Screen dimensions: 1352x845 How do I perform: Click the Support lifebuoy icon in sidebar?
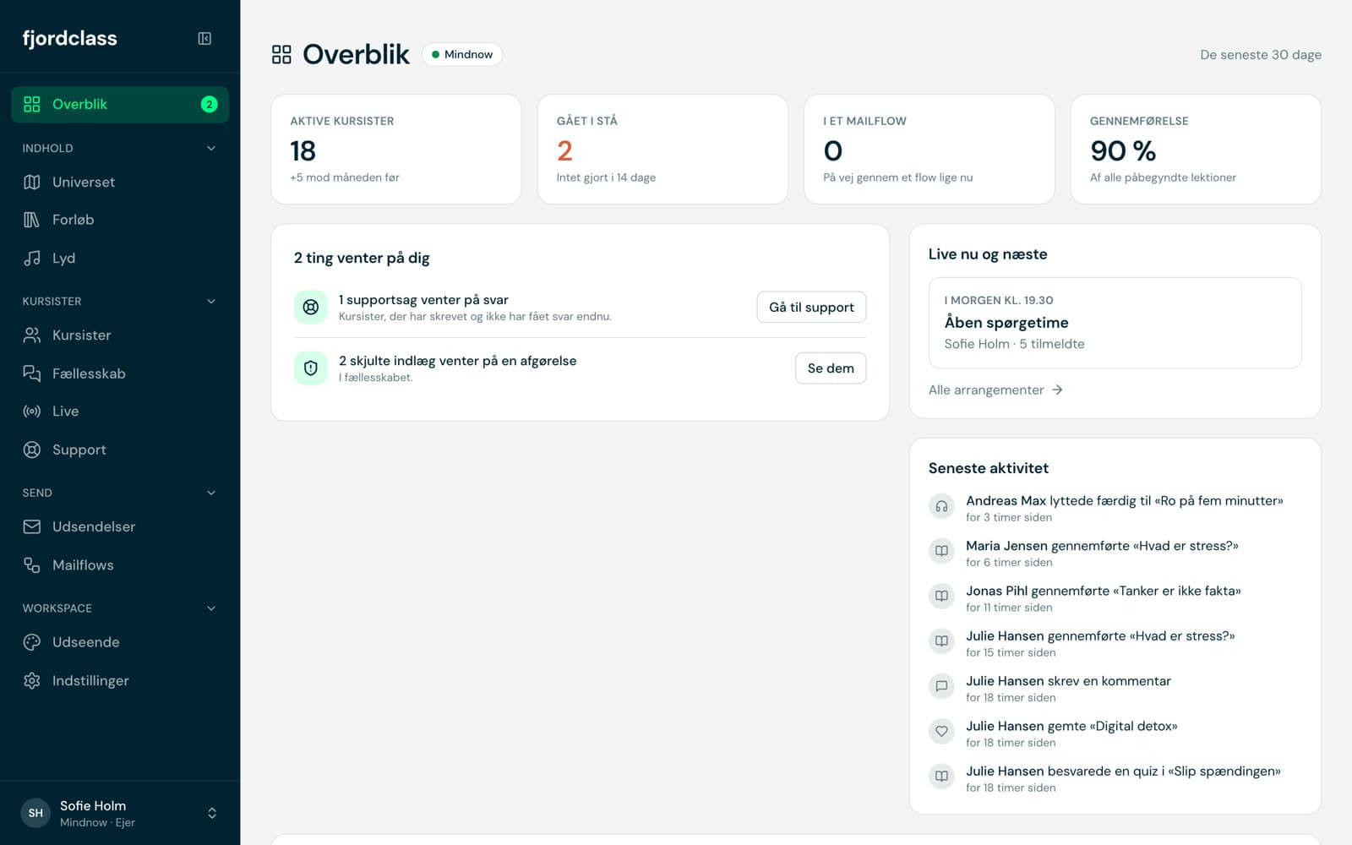32,450
